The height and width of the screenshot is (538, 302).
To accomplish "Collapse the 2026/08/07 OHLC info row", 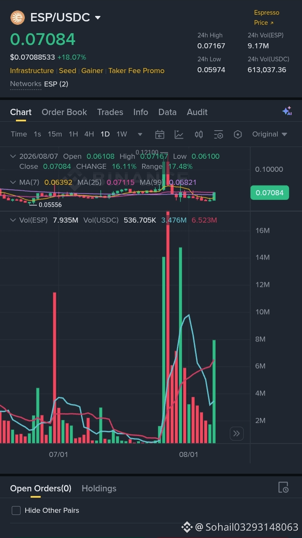I will pos(13,156).
